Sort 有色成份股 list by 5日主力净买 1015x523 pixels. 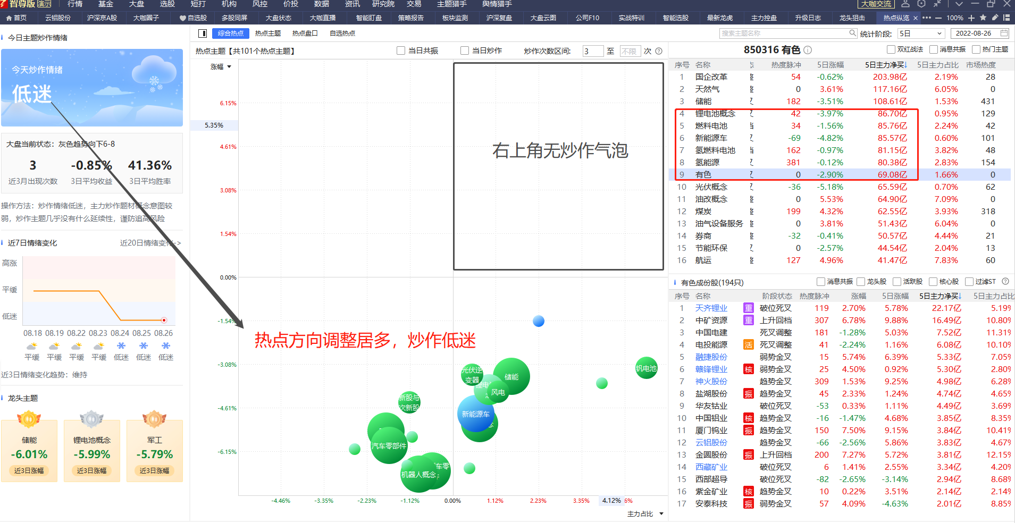941,296
